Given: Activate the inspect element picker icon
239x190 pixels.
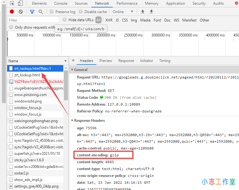Looking at the screenshot, I should [x=12, y=3].
